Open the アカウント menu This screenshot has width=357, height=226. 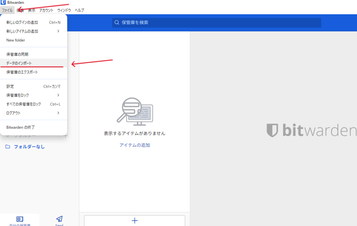[x=46, y=10]
